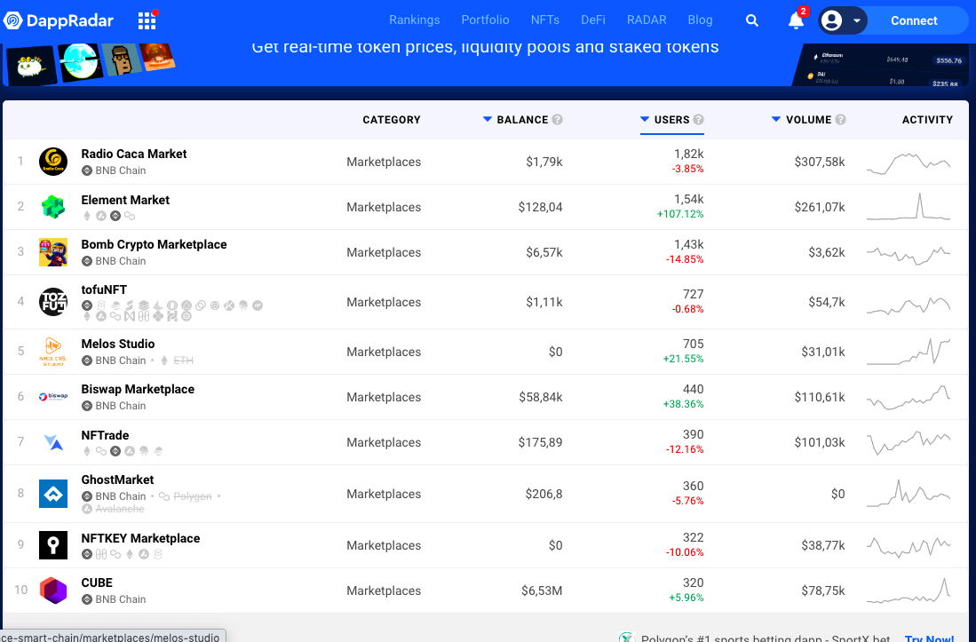Click the NFTKEY Marketplace logo

click(53, 545)
